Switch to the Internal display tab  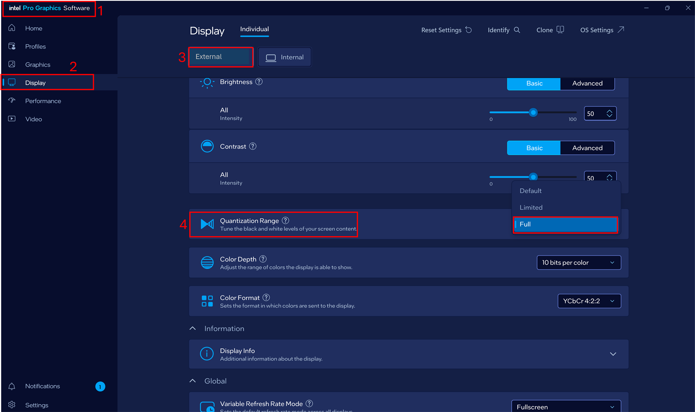click(285, 57)
